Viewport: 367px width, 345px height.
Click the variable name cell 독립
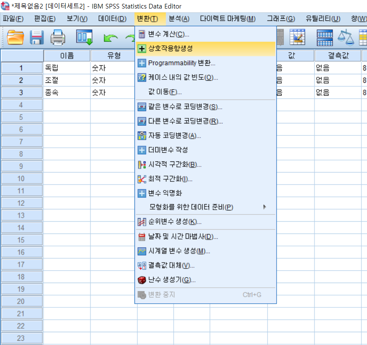pos(67,68)
